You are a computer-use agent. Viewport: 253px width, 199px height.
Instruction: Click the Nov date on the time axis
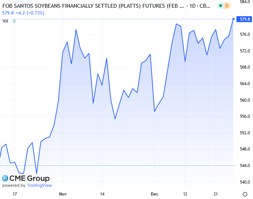click(x=63, y=194)
